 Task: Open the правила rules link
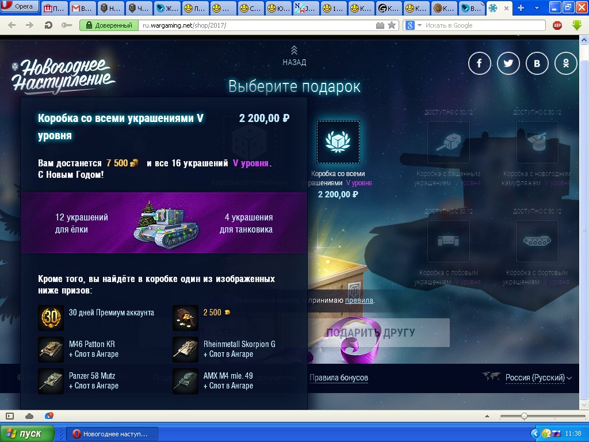point(359,300)
